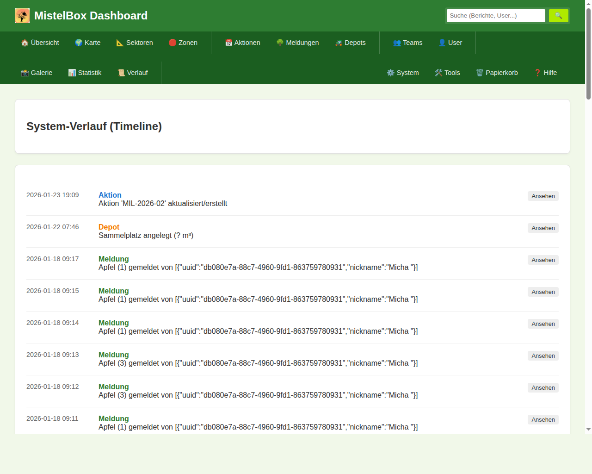Open the blue Aktion timeline heading
592x474 pixels.
(110, 195)
